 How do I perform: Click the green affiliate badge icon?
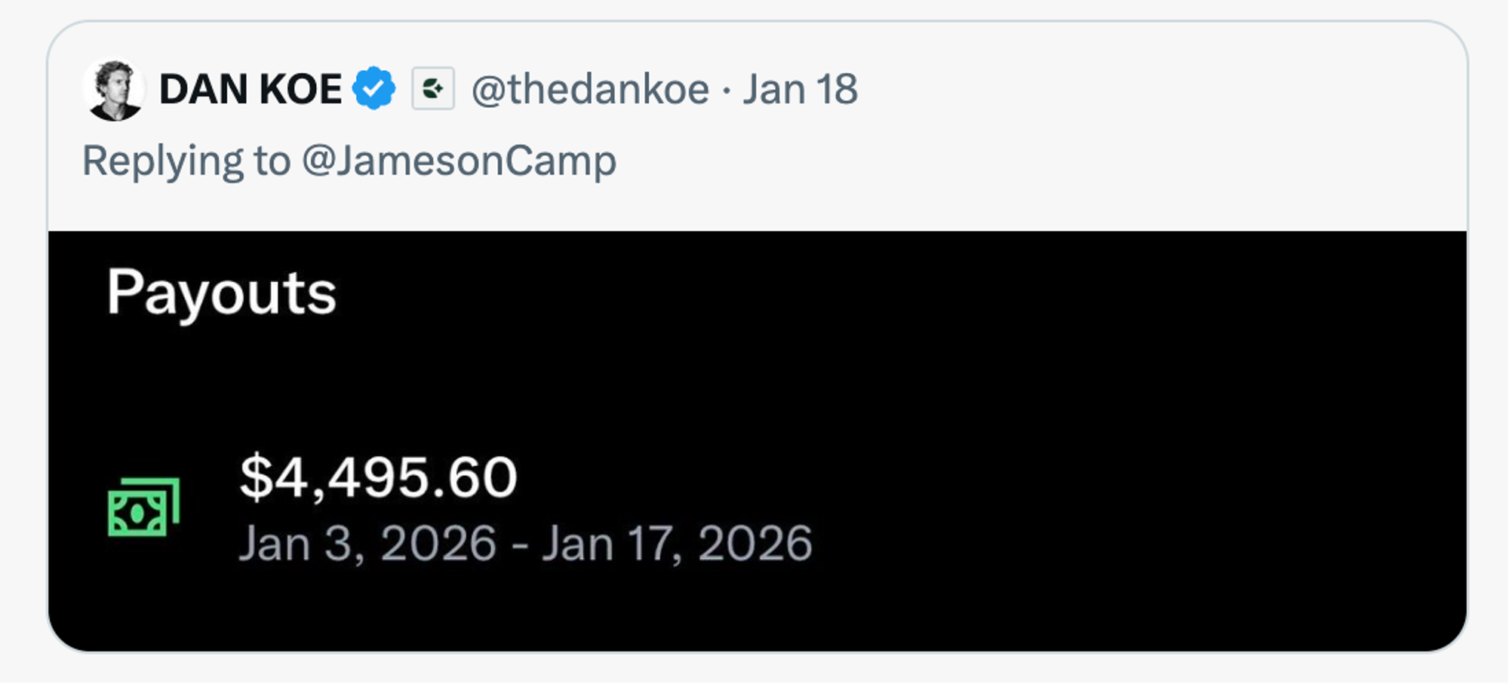433,89
